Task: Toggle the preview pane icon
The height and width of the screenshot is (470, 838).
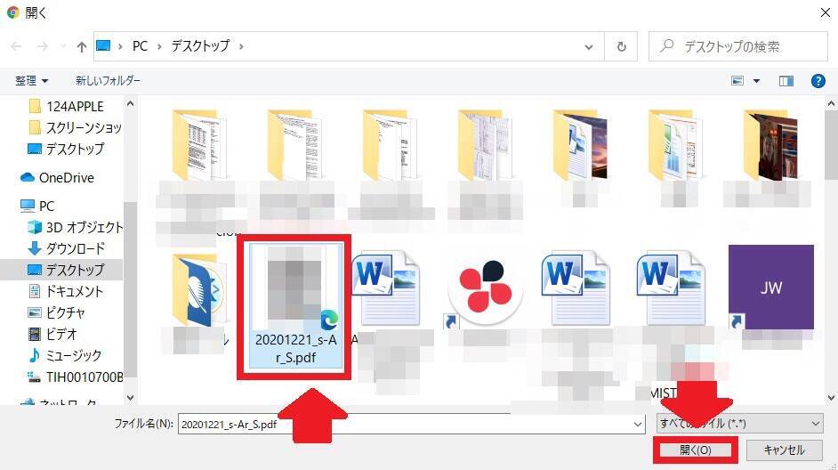Action: coord(786,81)
